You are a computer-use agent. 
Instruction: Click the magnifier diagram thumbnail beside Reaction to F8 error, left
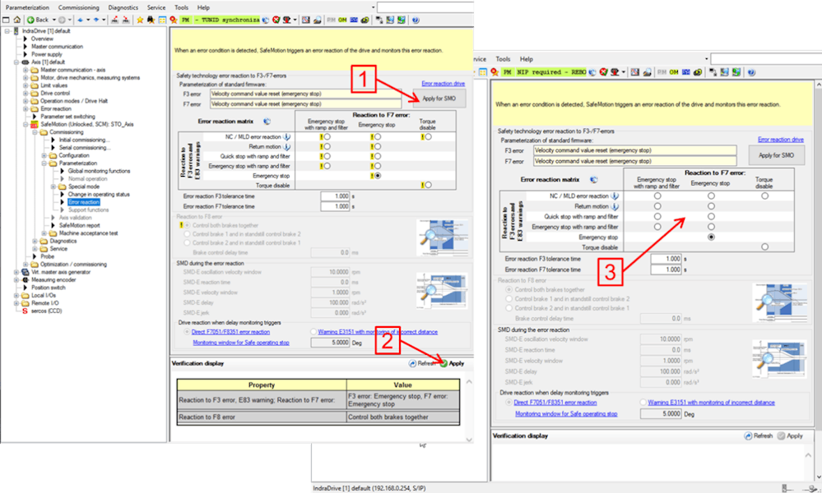coord(442,237)
